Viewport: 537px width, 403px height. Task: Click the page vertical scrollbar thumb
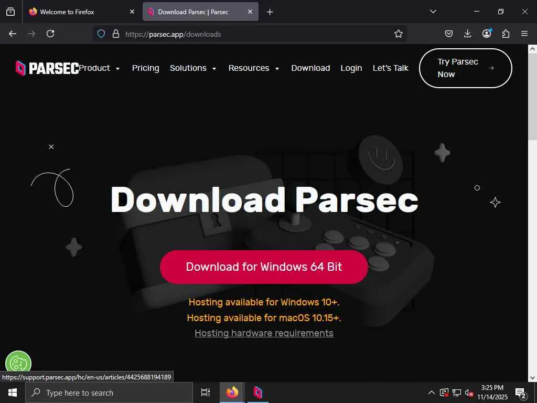pyautogui.click(x=533, y=97)
